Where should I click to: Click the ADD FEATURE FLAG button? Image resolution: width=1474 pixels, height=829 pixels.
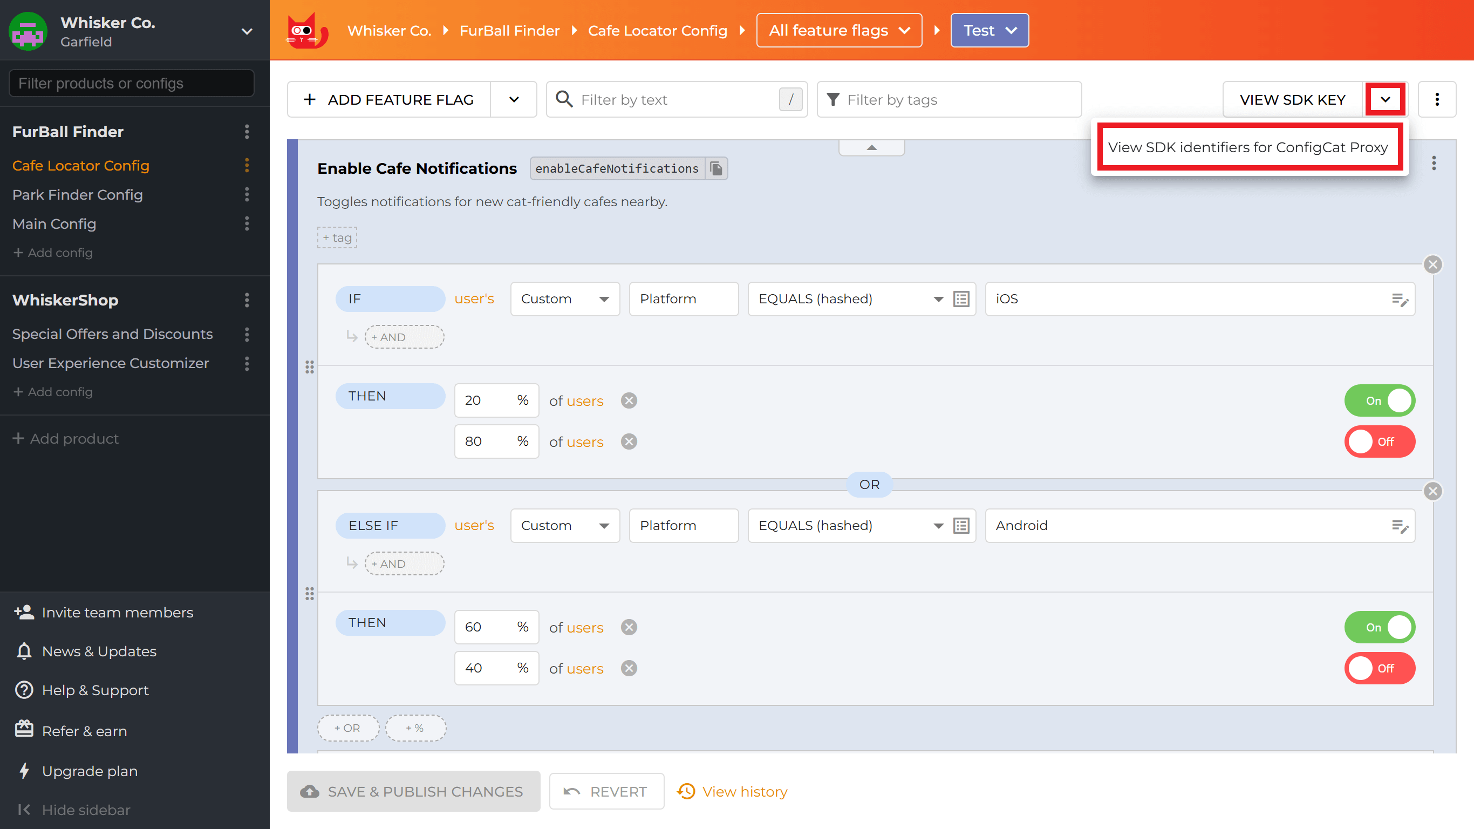pyautogui.click(x=388, y=99)
